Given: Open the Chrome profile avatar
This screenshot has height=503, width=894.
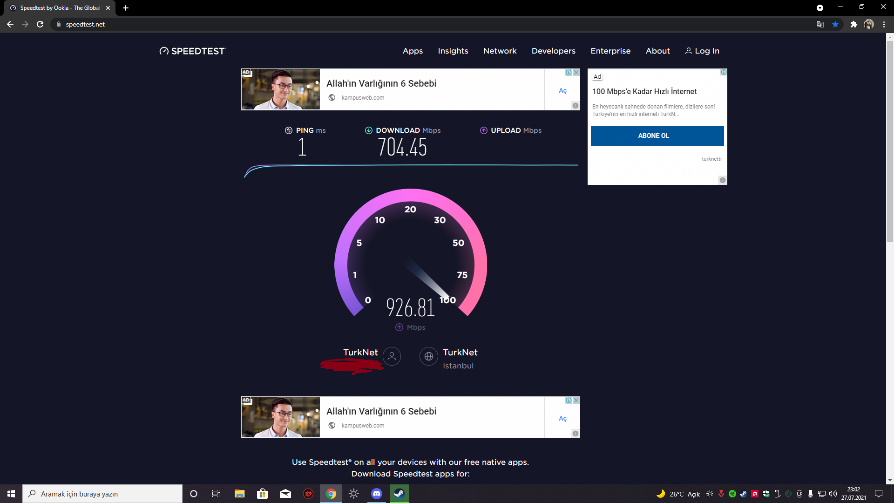Looking at the screenshot, I should click(869, 24).
